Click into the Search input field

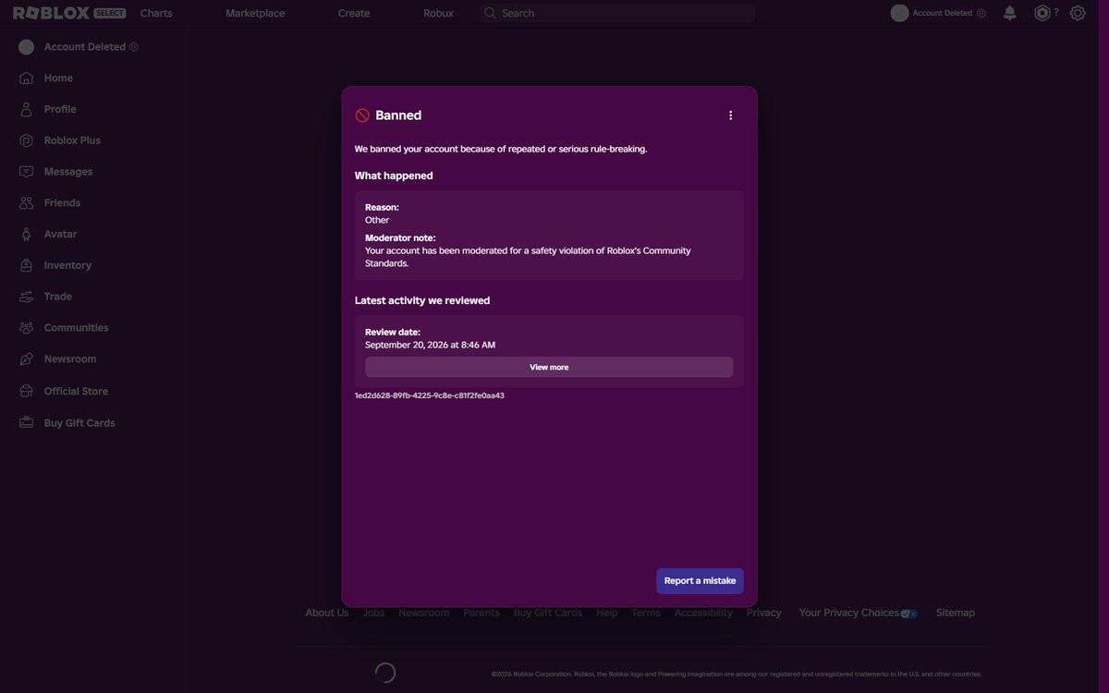616,13
